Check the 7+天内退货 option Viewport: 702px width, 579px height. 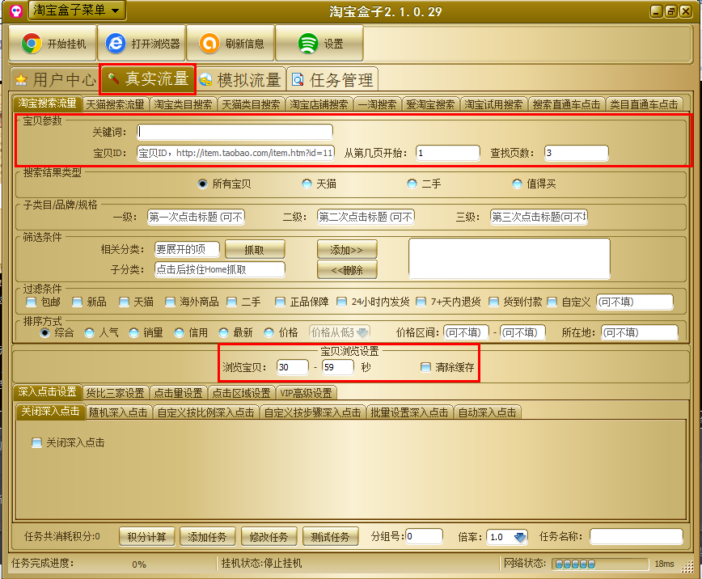click(x=421, y=302)
